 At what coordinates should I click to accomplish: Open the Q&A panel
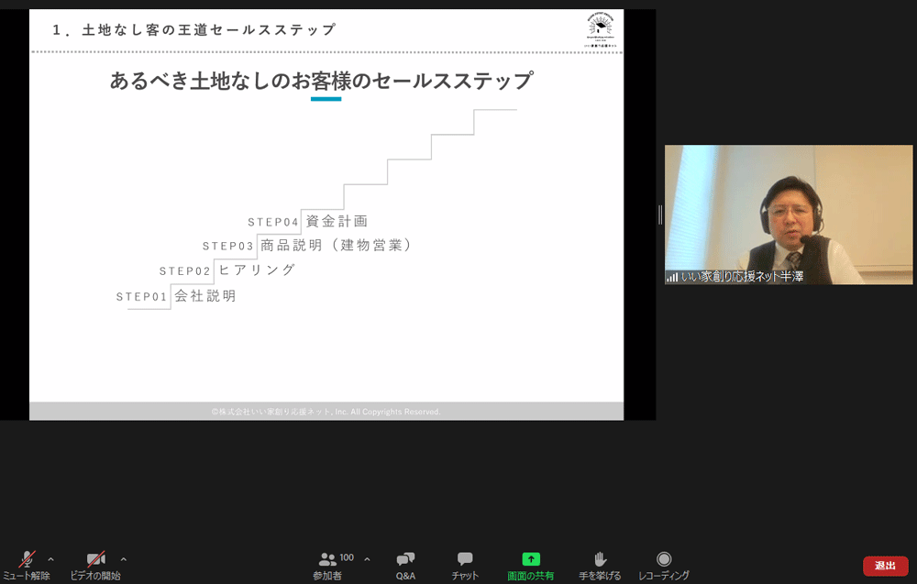[x=405, y=564]
